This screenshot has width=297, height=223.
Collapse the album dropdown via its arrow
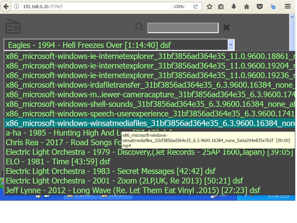click(x=231, y=45)
